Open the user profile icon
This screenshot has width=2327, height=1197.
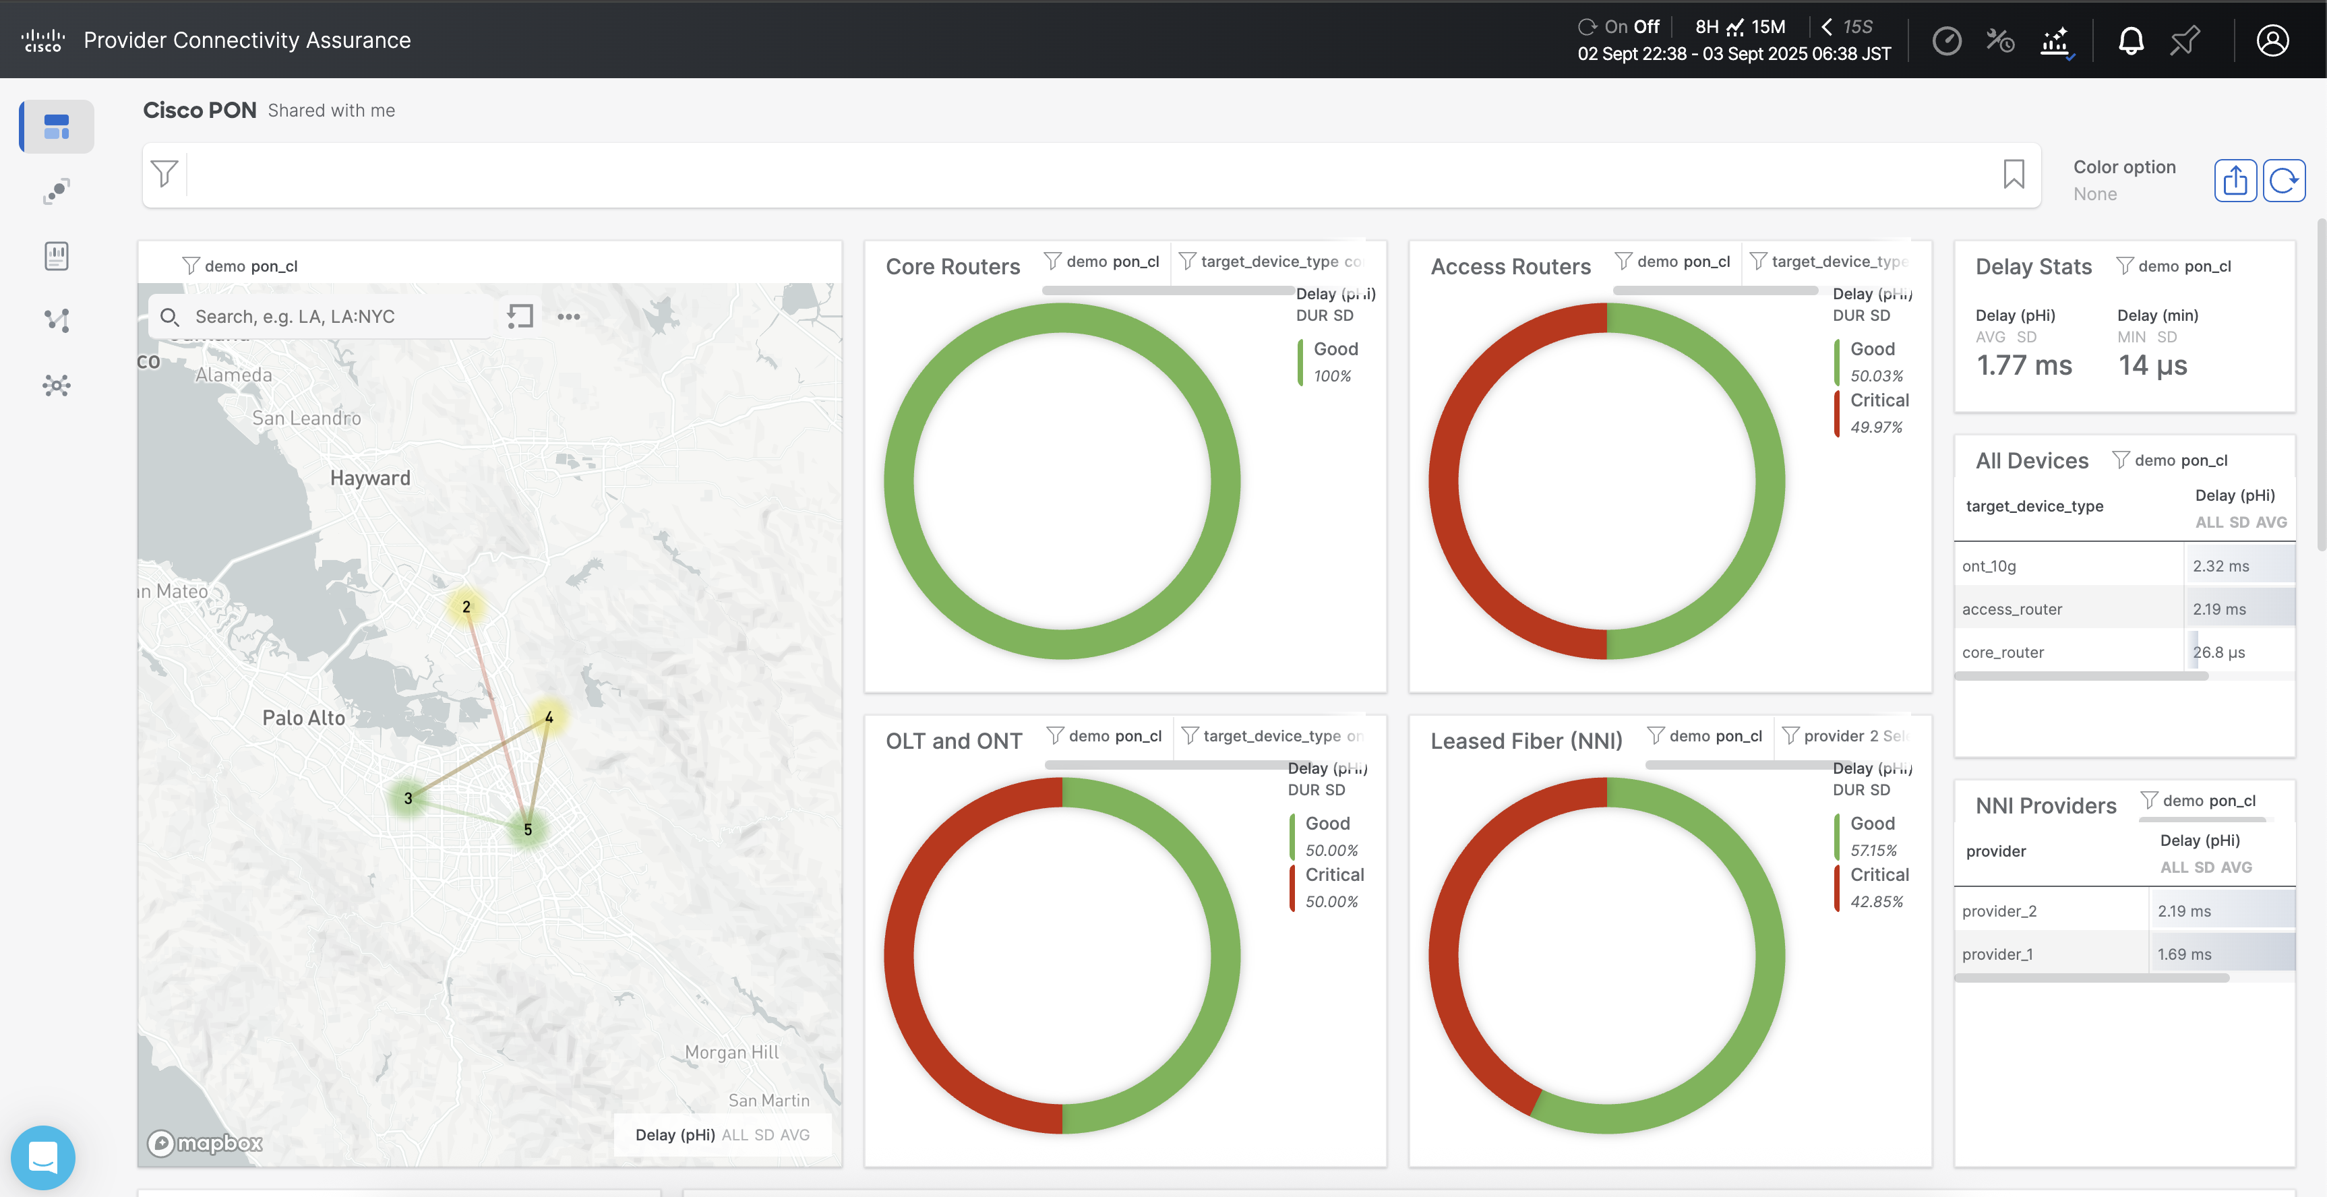[x=2272, y=40]
